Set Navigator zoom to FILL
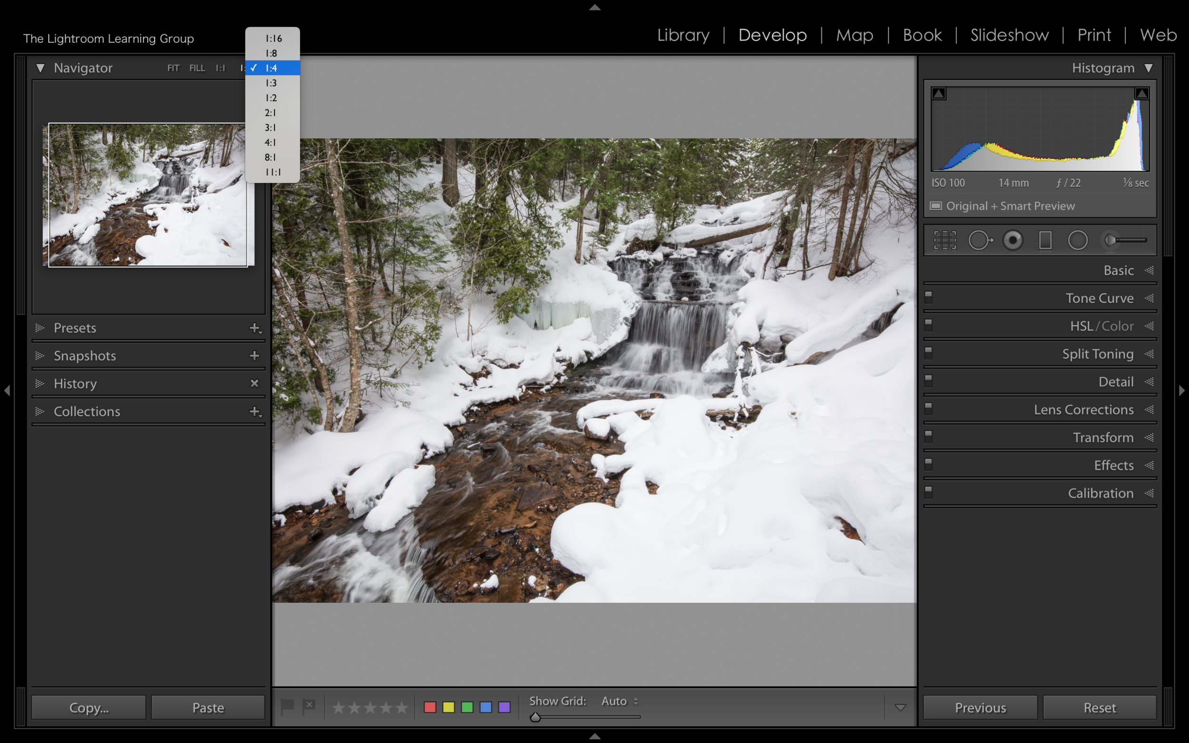 [197, 68]
